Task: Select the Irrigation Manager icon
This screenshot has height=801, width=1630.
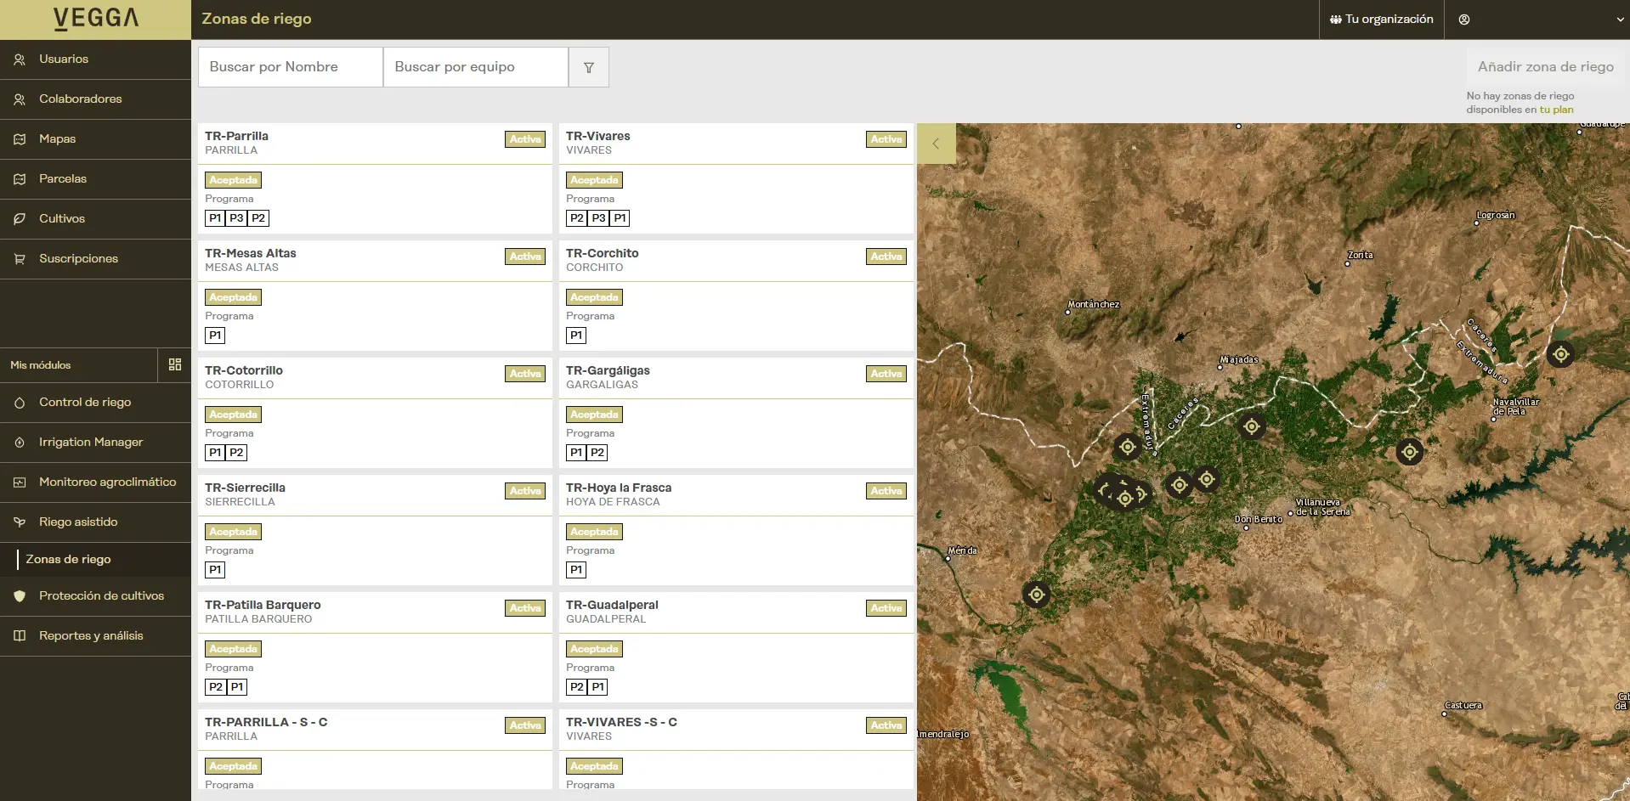Action: (20, 443)
